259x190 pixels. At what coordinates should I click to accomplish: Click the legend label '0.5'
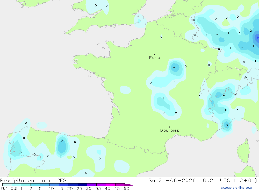(x=14, y=188)
